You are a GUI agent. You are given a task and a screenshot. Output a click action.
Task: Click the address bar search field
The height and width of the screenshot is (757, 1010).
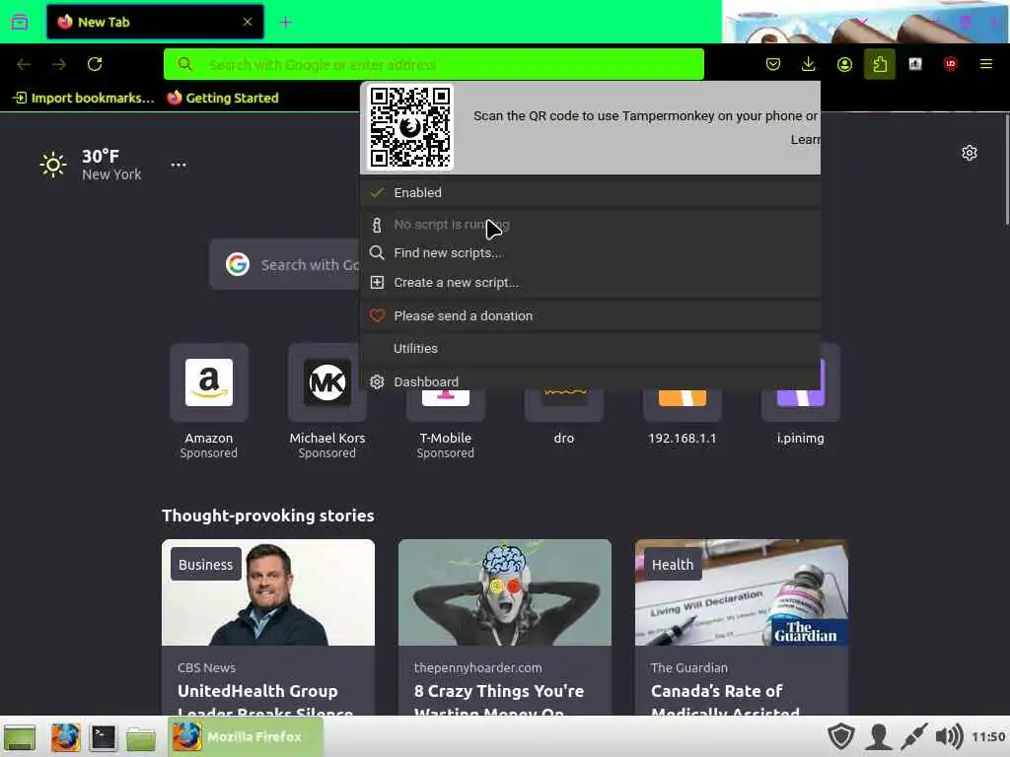434,64
